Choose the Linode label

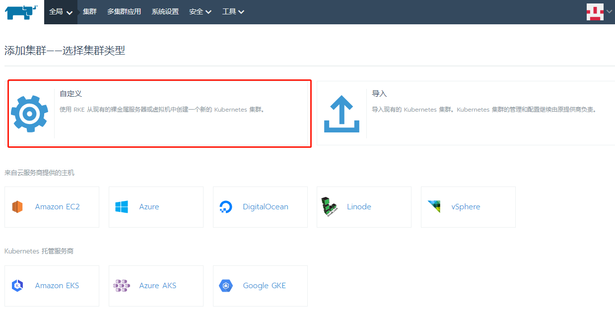(359, 207)
